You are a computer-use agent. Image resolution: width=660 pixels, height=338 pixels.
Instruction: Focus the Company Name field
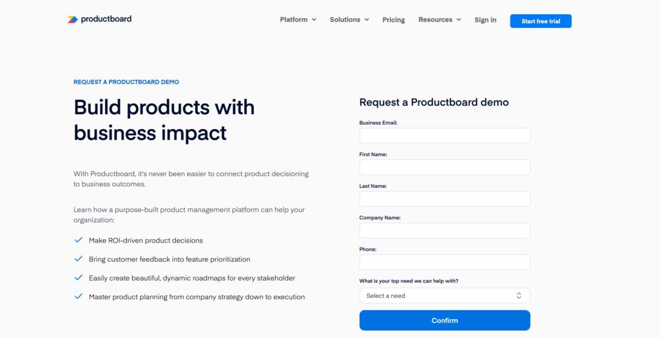(445, 230)
